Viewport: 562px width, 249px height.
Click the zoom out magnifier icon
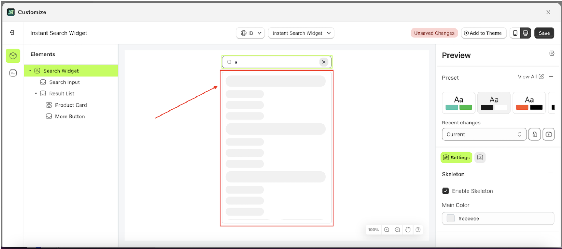click(x=397, y=230)
